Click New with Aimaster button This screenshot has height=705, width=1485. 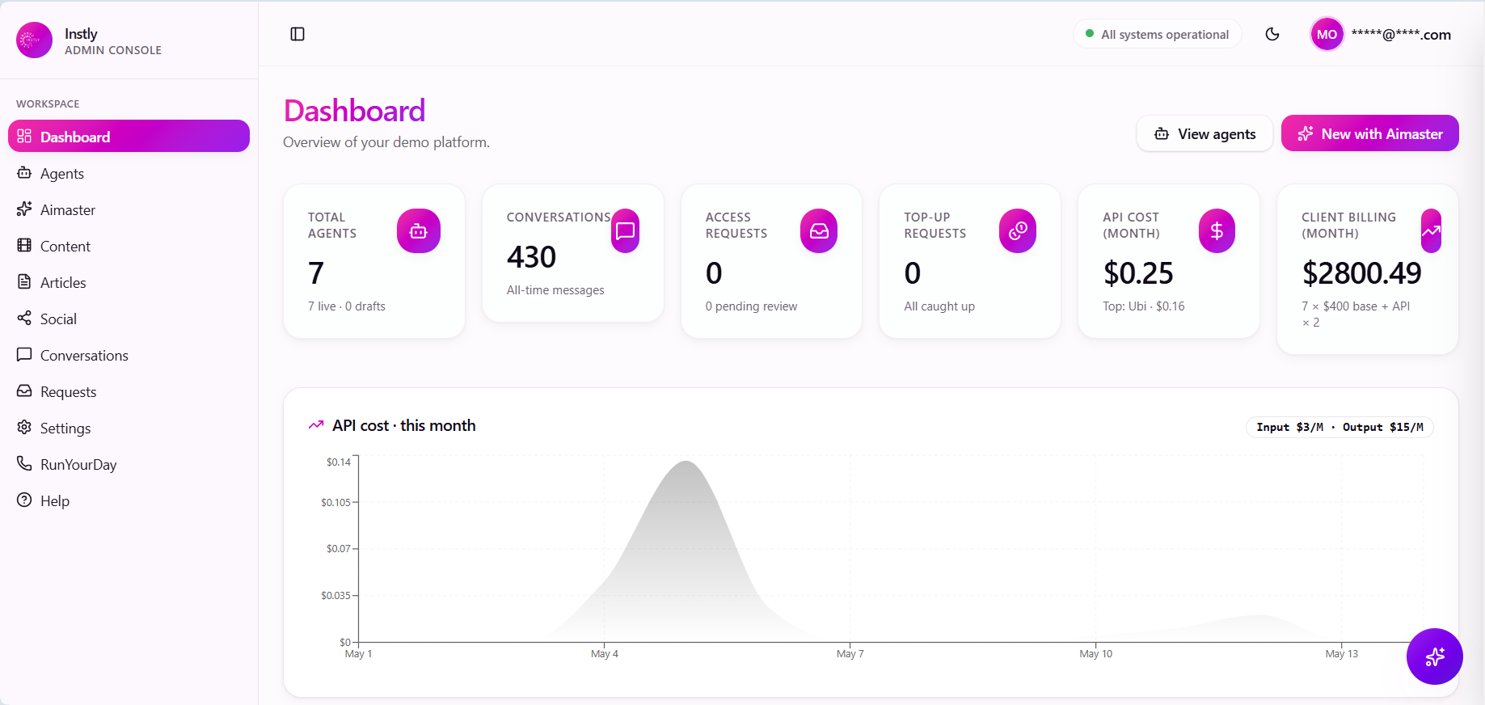click(1370, 133)
